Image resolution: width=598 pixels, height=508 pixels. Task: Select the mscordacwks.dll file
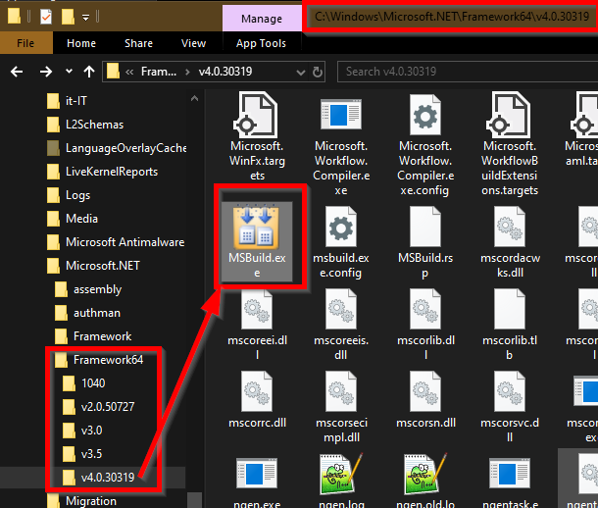pyautogui.click(x=510, y=242)
